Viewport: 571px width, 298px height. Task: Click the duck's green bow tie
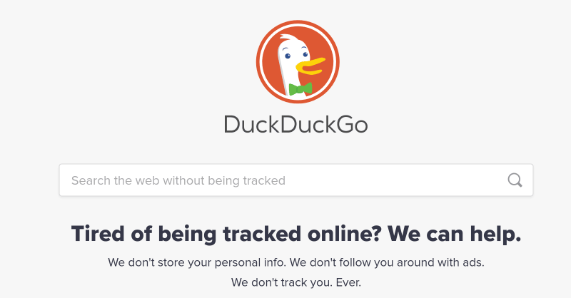(300, 89)
